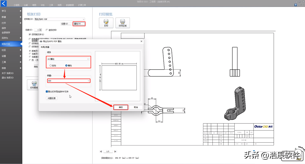Click 取消 to cancel the dialog
305x164 pixels.
(136, 107)
